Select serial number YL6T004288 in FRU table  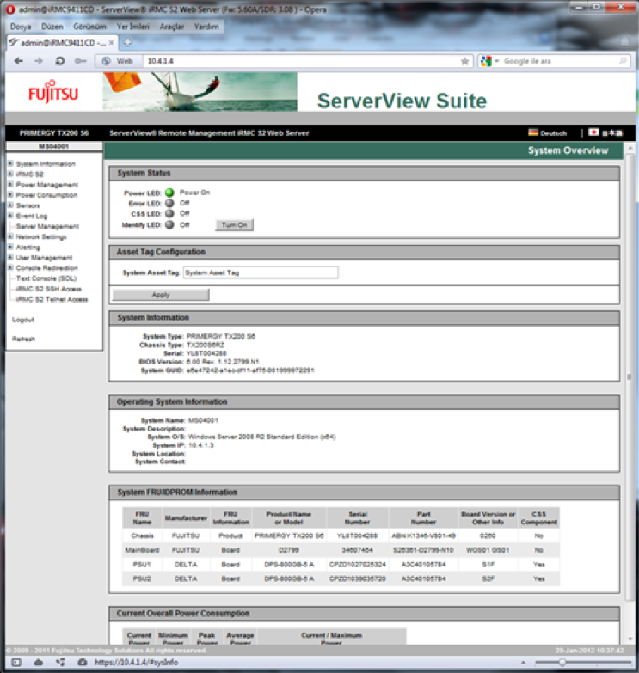point(357,535)
